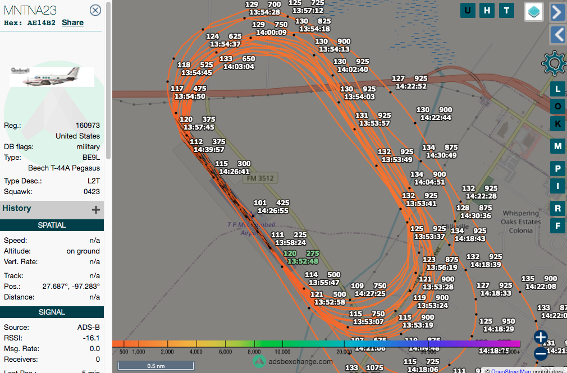Viewport: 567px width, 373px height.
Task: Toggle the M button
Action: [x=558, y=146]
